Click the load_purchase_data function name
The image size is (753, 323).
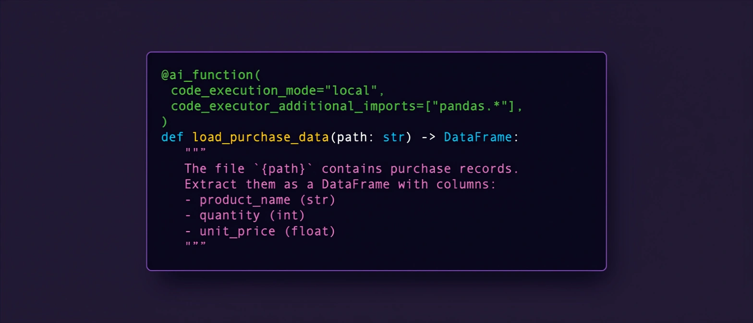[261, 137]
